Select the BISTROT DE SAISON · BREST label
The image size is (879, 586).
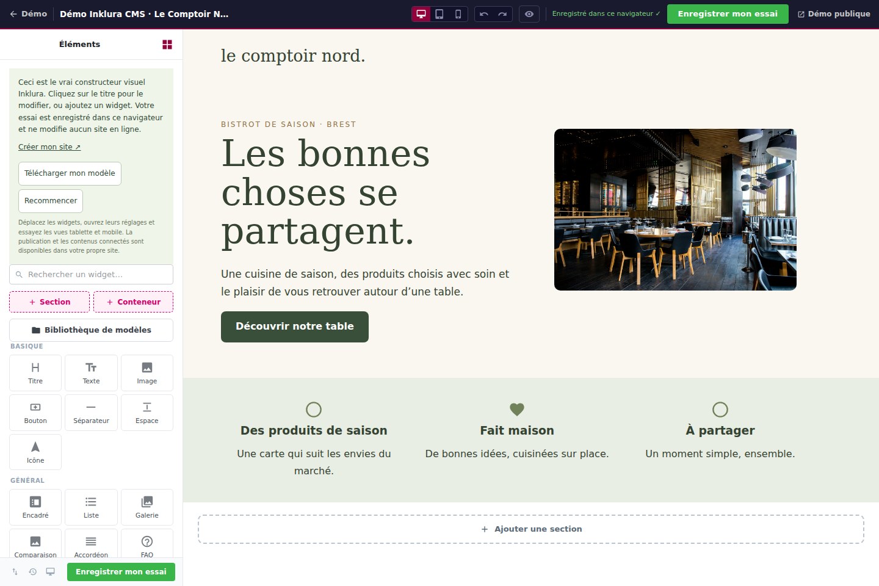click(288, 124)
